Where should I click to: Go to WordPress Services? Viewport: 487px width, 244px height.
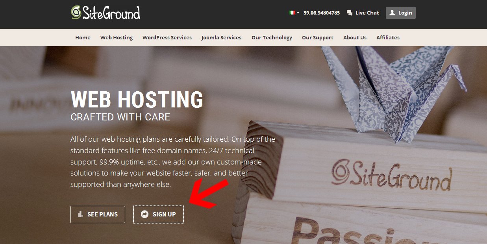pyautogui.click(x=167, y=37)
